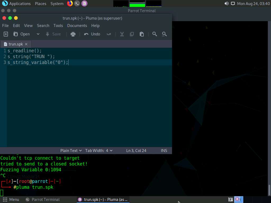
Task: Launch Pluma editor from top panel icon
Action: pos(84,3)
